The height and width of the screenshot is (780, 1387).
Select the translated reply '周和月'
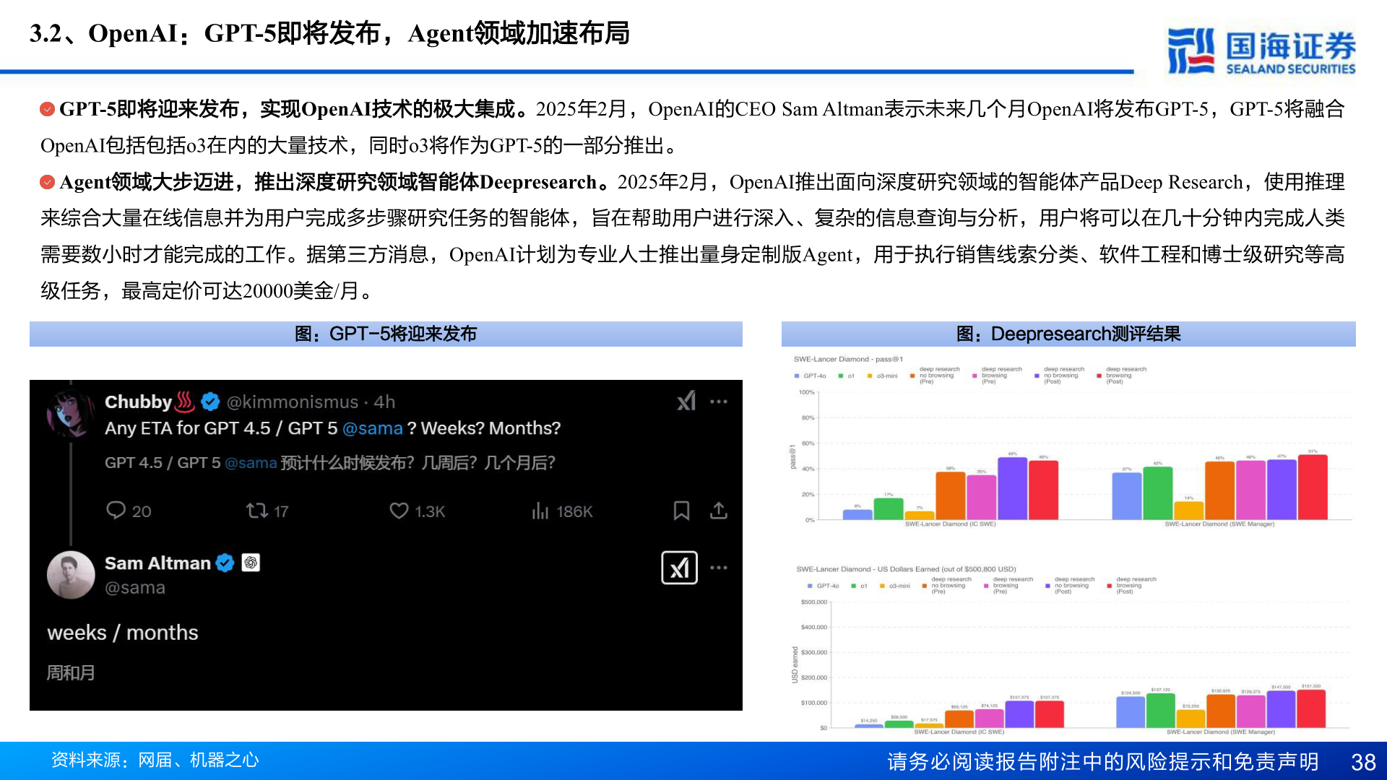click(x=71, y=673)
